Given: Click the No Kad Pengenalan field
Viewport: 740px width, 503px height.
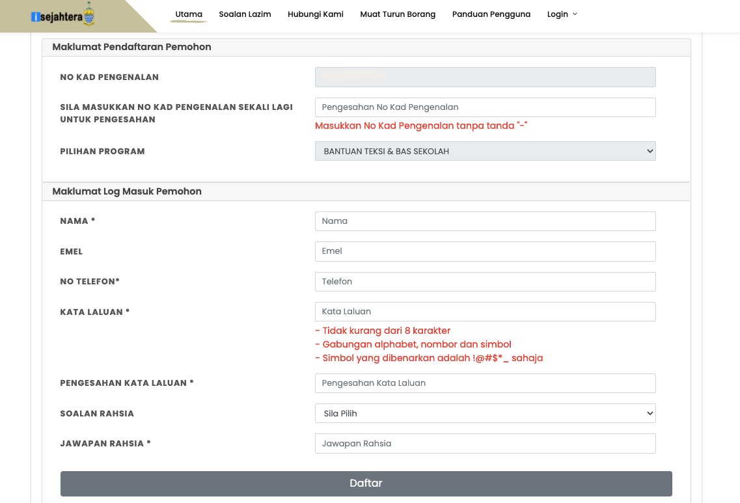Looking at the screenshot, I should pyautogui.click(x=485, y=77).
